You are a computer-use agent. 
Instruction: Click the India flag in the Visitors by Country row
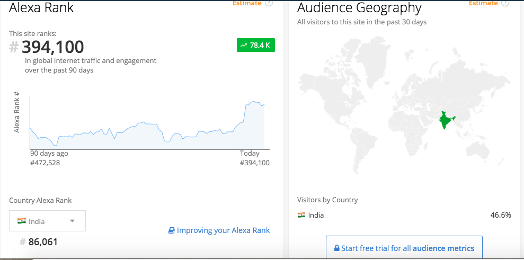[x=301, y=215]
